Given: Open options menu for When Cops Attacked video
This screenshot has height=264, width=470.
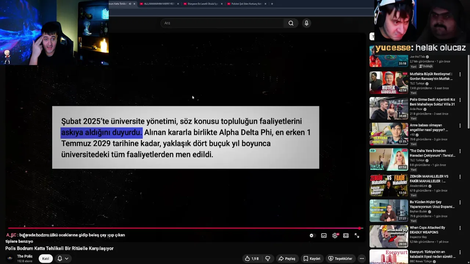Looking at the screenshot, I should pyautogui.click(x=460, y=228).
